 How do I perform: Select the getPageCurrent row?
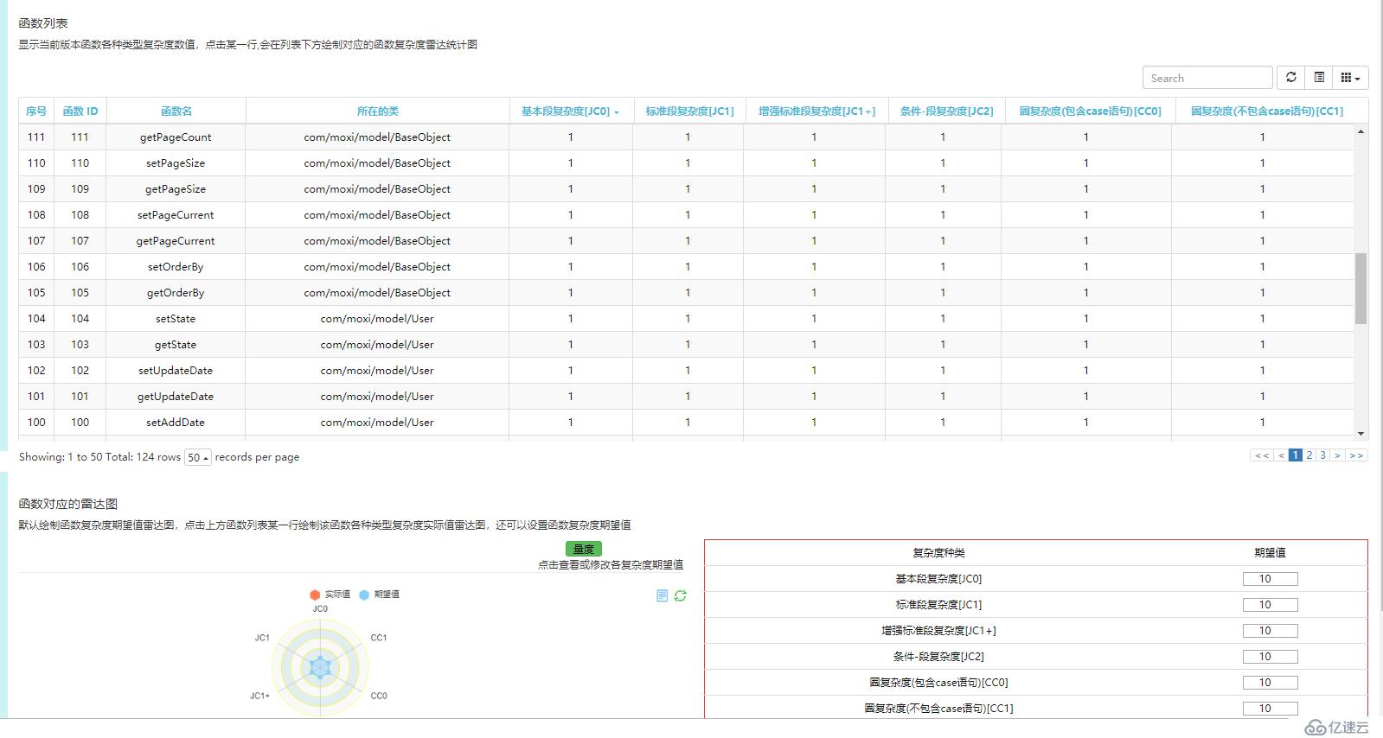click(x=686, y=241)
